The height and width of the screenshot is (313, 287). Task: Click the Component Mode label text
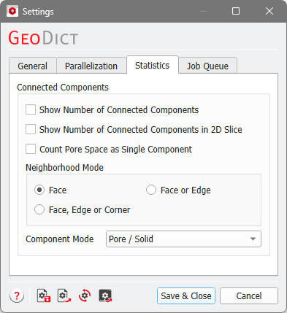tap(60, 239)
